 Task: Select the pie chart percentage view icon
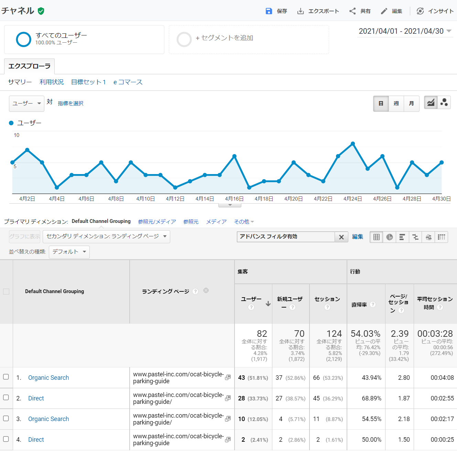coord(390,237)
